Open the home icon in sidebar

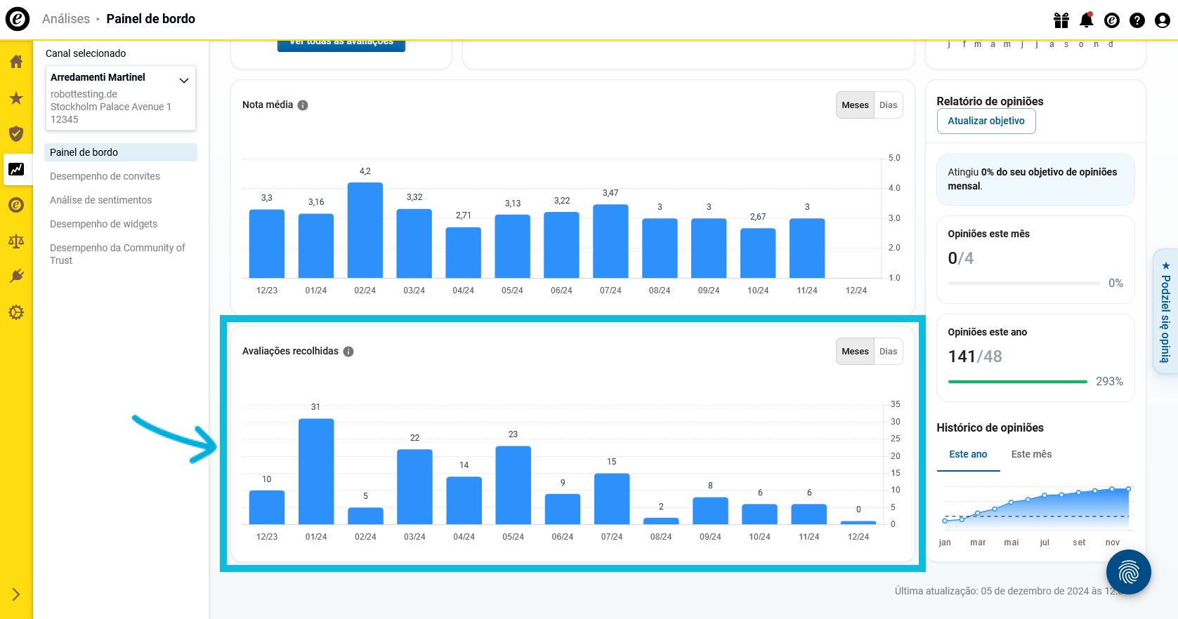click(16, 62)
